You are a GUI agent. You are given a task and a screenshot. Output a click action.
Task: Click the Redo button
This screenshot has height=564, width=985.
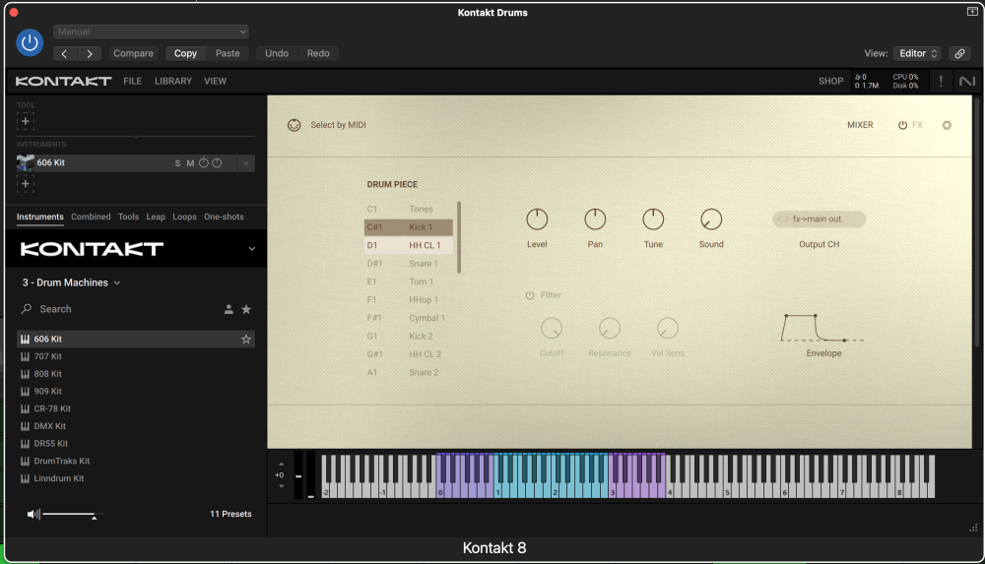point(318,53)
